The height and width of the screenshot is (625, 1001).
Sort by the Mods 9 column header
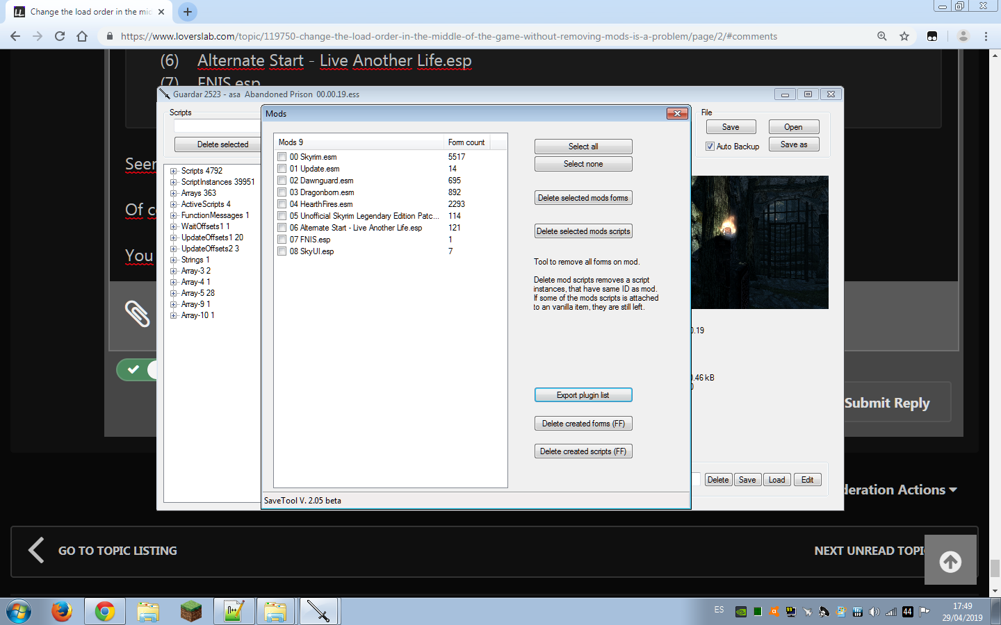359,142
